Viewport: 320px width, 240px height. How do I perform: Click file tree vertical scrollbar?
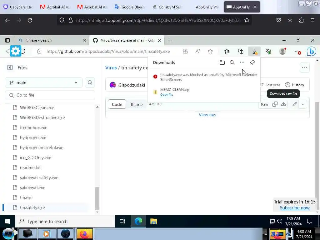97,198
